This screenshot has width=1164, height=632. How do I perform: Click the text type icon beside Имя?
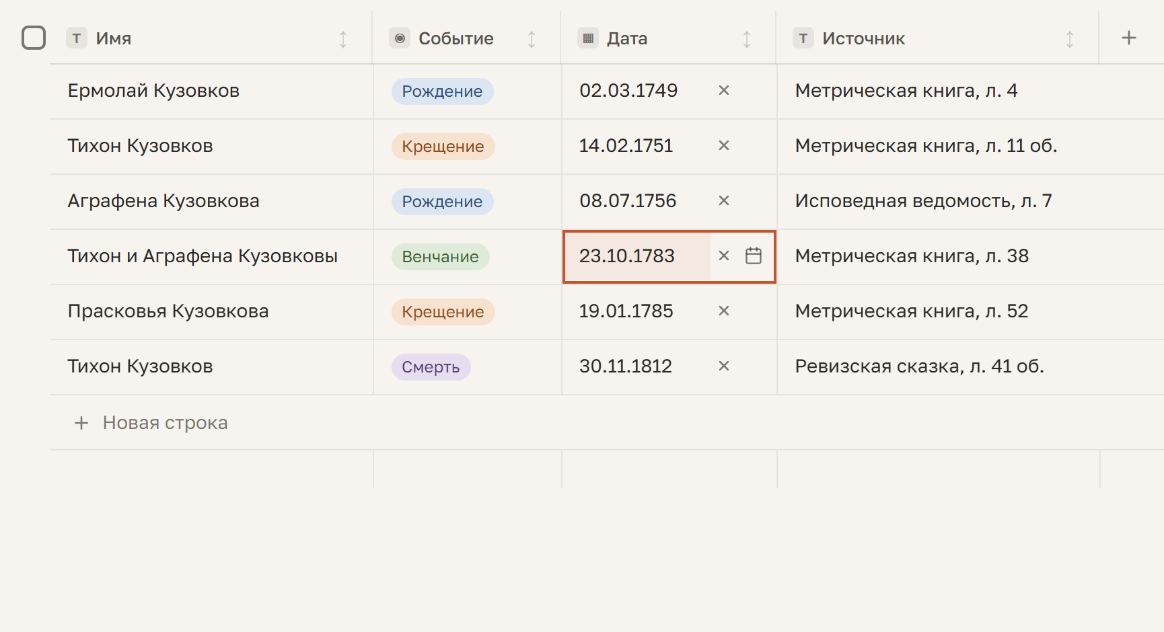77,38
